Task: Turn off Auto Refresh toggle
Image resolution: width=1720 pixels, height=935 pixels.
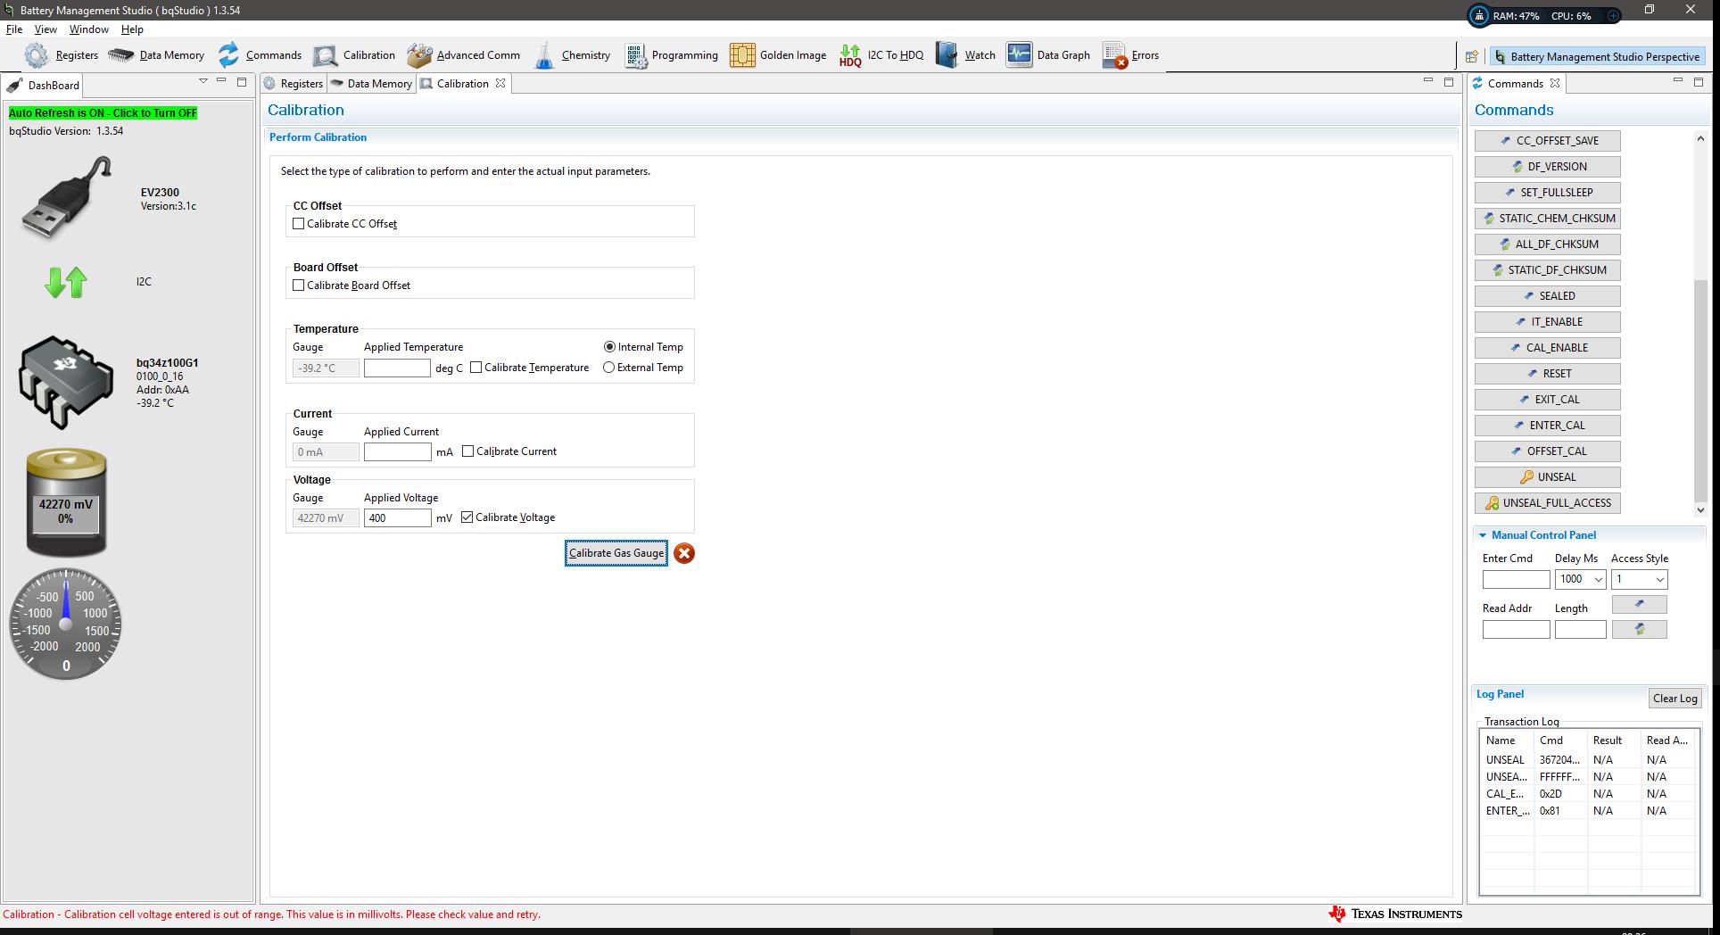Action: [x=103, y=113]
